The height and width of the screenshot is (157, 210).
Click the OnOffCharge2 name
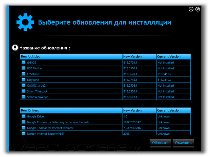coord(36,86)
